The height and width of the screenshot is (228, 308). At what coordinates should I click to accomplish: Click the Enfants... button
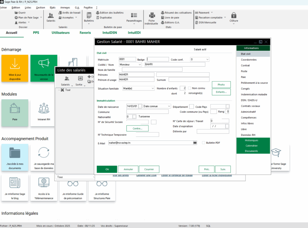tap(221, 92)
